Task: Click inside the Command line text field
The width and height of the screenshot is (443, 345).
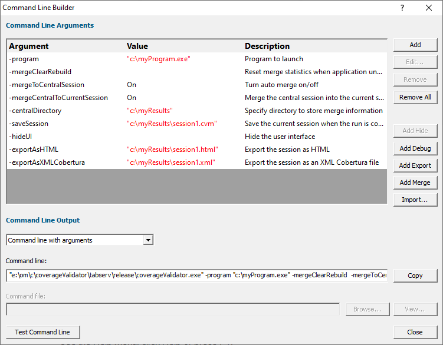Action: click(196, 276)
